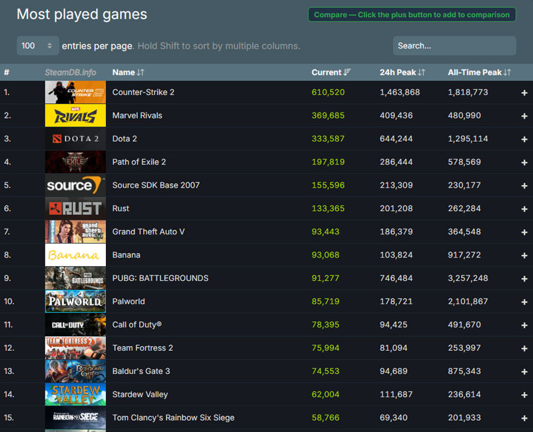Viewport: 533px width, 432px height.
Task: Select all-time peak value 3,257,248
Action: pyautogui.click(x=468, y=278)
